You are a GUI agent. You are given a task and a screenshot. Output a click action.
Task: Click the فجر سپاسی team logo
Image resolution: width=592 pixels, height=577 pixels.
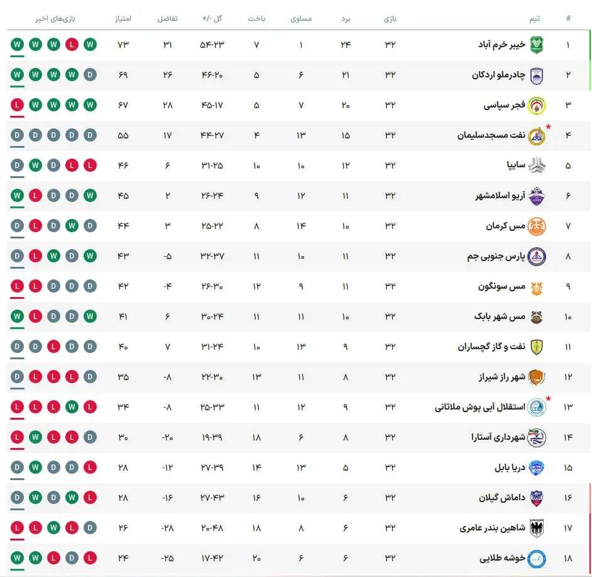pos(536,106)
